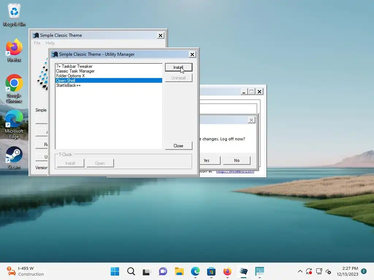
Task: Click Close in Utility Manager
Action: coord(178,146)
